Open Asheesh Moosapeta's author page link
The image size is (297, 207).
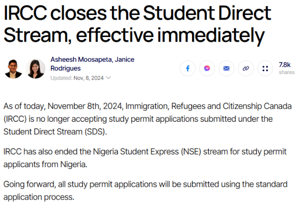pos(77,59)
